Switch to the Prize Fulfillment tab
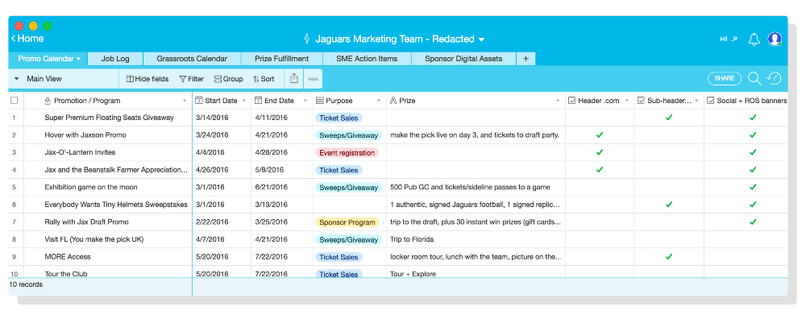 click(x=281, y=59)
